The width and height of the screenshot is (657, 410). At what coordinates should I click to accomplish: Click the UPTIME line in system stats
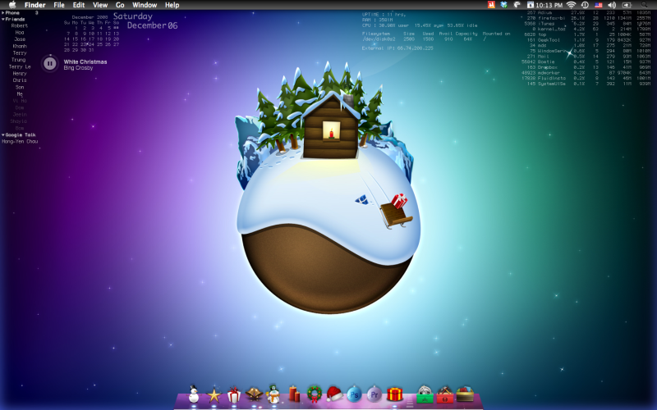pyautogui.click(x=384, y=14)
